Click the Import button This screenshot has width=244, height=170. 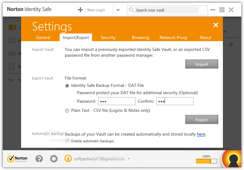pyautogui.click(x=202, y=64)
